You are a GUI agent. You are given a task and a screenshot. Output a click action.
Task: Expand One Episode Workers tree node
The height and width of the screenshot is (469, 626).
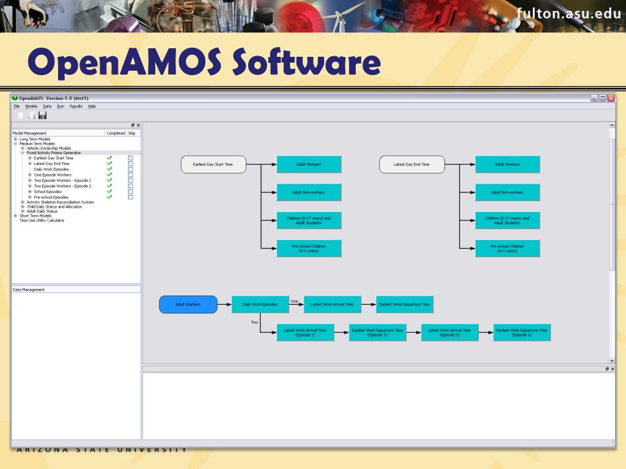[x=30, y=175]
